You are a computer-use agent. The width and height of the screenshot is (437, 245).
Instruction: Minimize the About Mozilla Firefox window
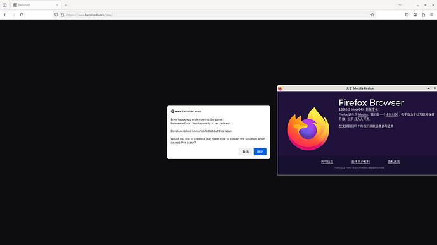429,88
